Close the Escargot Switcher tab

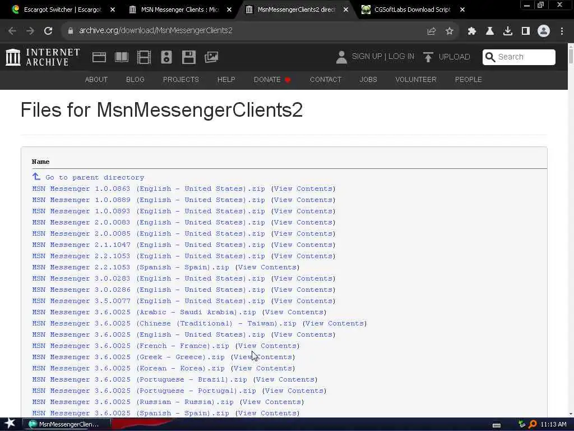point(112,10)
